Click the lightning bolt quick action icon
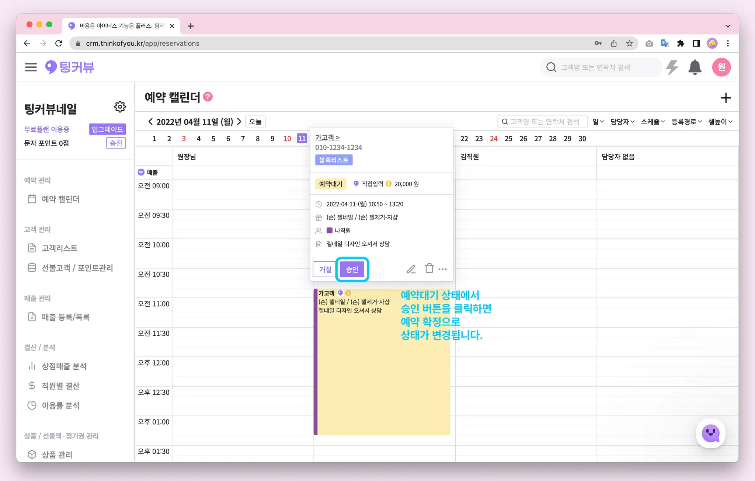 (x=672, y=67)
